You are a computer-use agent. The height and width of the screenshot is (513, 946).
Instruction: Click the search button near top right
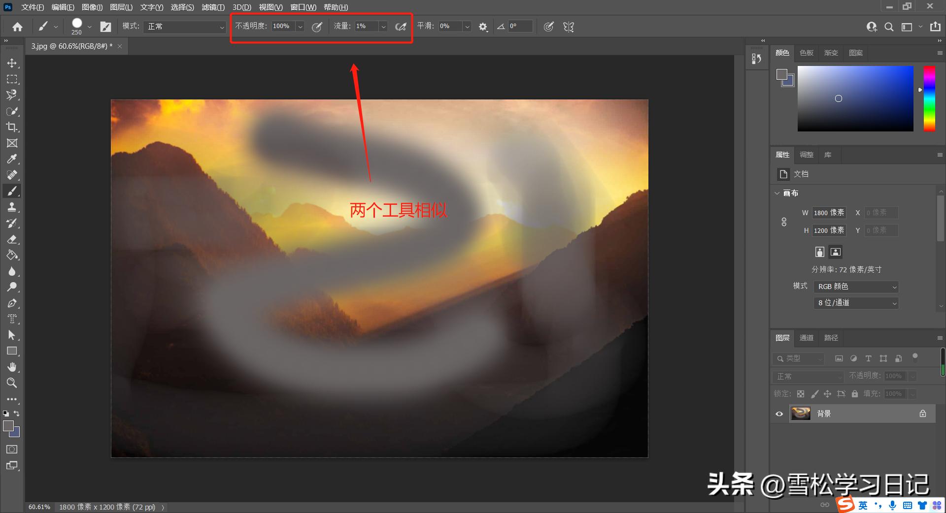click(x=889, y=27)
